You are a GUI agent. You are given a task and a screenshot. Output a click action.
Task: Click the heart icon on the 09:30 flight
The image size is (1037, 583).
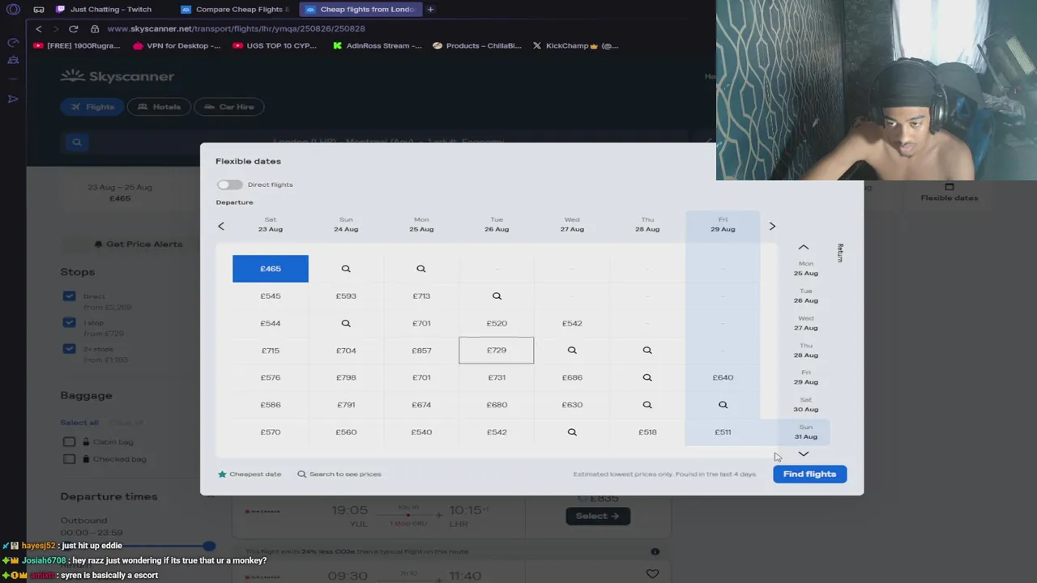653,574
